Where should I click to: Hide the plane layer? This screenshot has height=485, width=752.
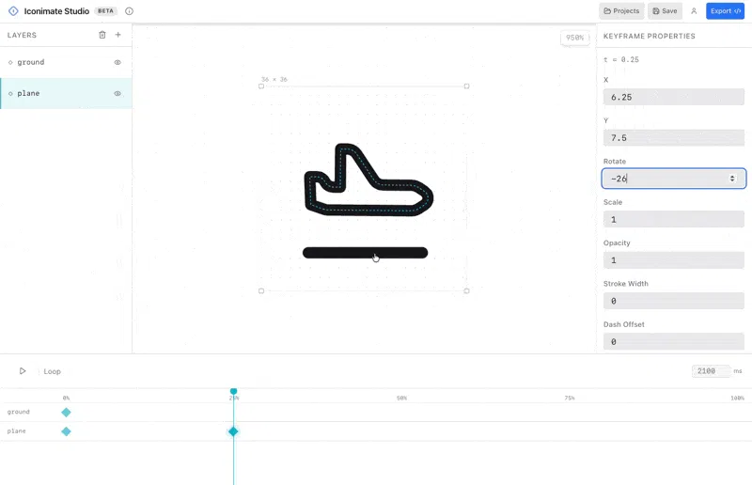point(117,94)
